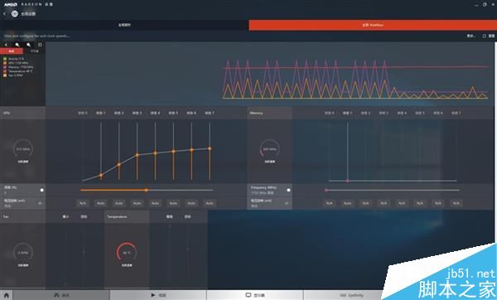Click the square fit-view icon above legend
The image size is (497, 300).
click(x=40, y=45)
